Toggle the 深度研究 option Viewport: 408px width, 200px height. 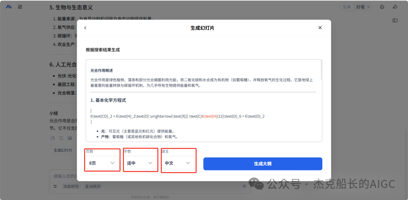pos(71,186)
